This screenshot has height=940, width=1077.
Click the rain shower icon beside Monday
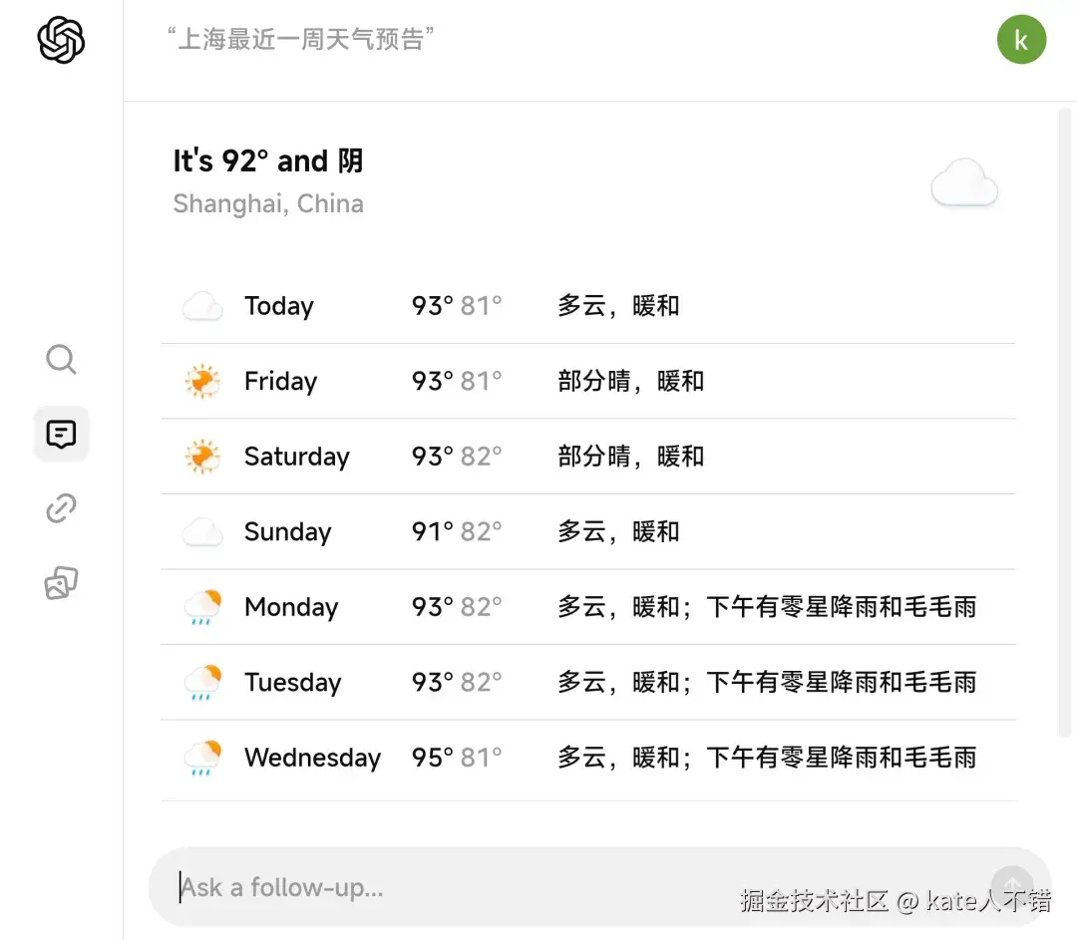[203, 607]
